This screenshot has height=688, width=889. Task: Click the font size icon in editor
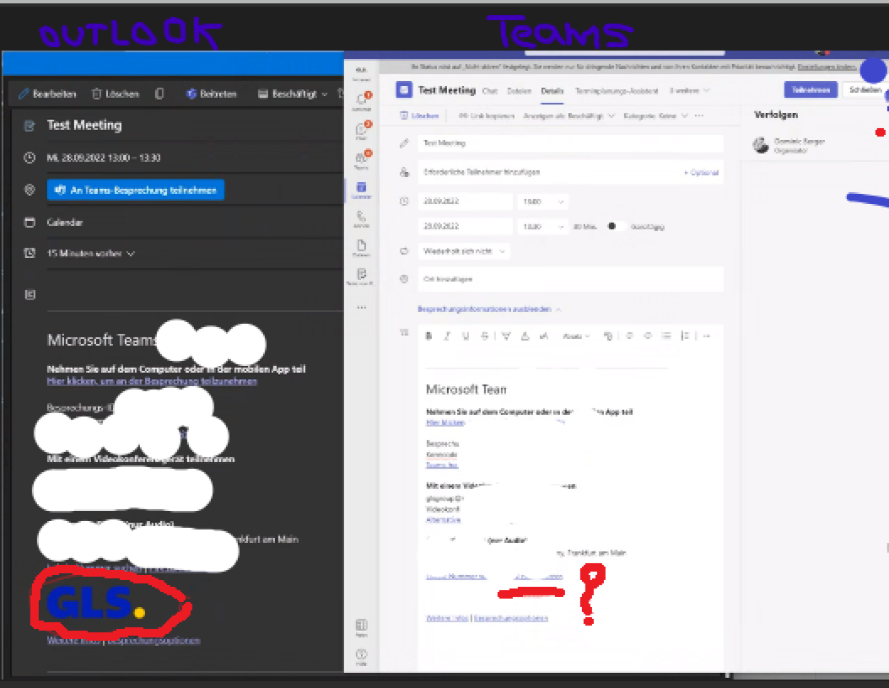pyautogui.click(x=543, y=336)
